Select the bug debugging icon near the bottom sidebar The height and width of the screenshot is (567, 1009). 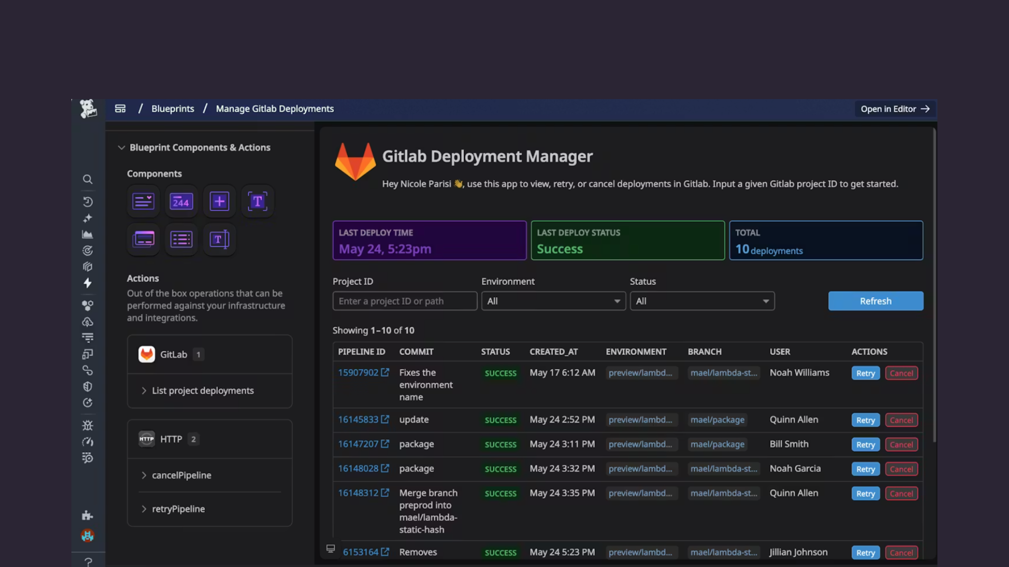(88, 425)
